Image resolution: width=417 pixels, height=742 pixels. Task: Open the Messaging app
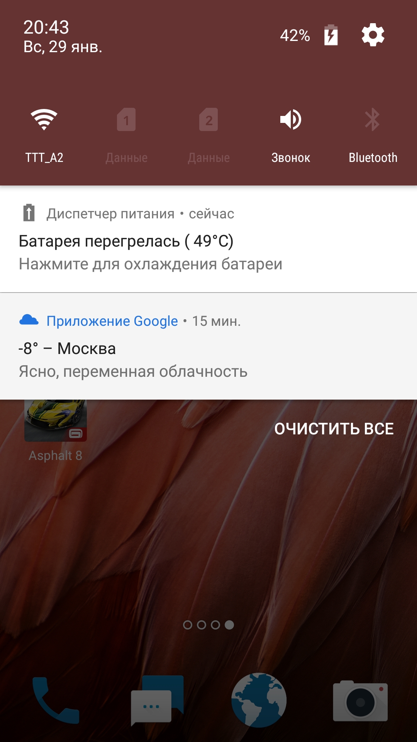(157, 700)
